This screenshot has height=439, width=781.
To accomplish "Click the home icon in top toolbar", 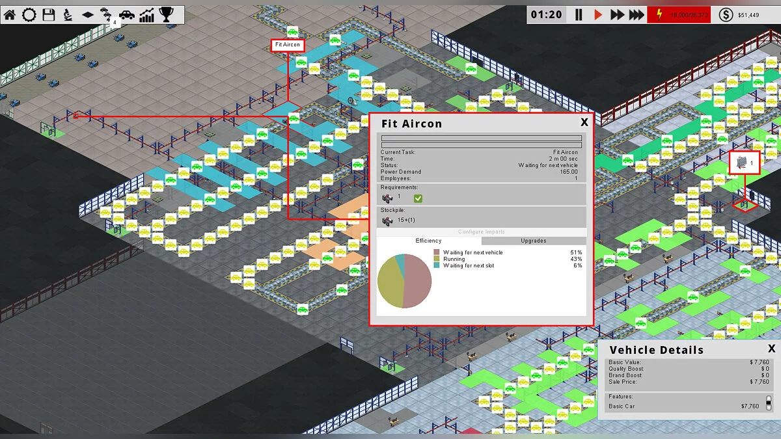I will (10, 15).
